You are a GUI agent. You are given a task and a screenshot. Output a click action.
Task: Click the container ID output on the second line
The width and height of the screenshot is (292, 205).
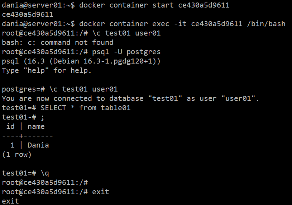pos(28,15)
